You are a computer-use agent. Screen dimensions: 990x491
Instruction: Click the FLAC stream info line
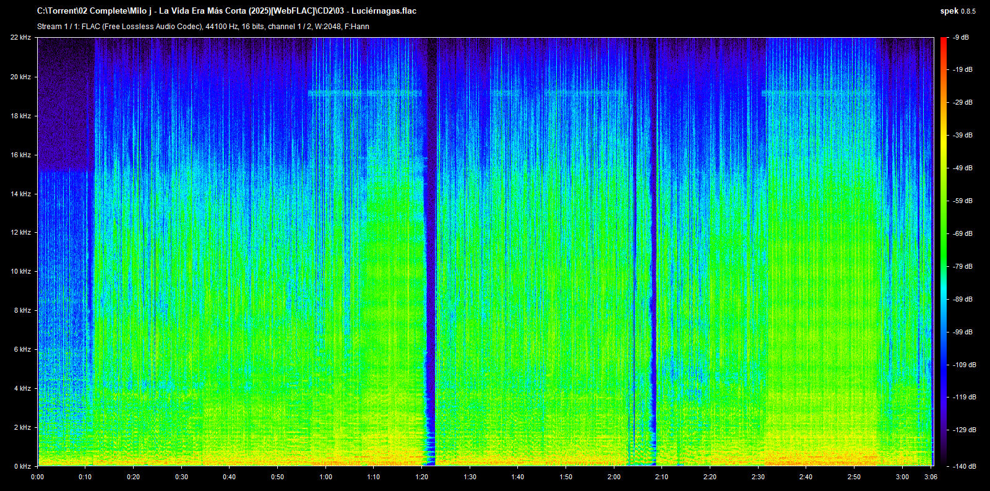(203, 27)
